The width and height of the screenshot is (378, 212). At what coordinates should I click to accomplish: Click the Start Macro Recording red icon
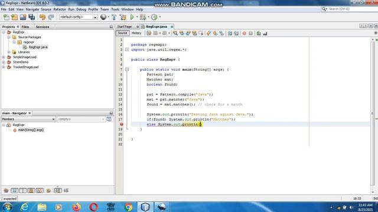coord(244,33)
